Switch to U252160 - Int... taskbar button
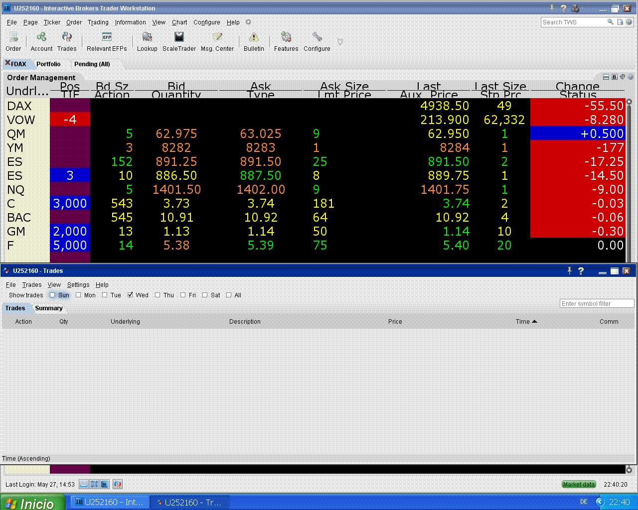Viewport: 638px width, 510px height. 109,502
